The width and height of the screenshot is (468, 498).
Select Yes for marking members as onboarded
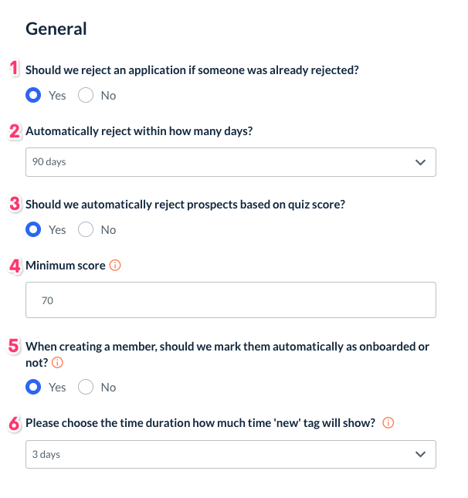click(33, 387)
